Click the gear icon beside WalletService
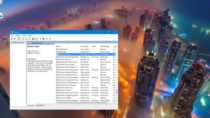210x118 pixels. pos(57,49)
